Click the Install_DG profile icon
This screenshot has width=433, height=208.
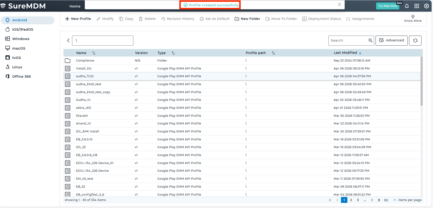(x=67, y=68)
